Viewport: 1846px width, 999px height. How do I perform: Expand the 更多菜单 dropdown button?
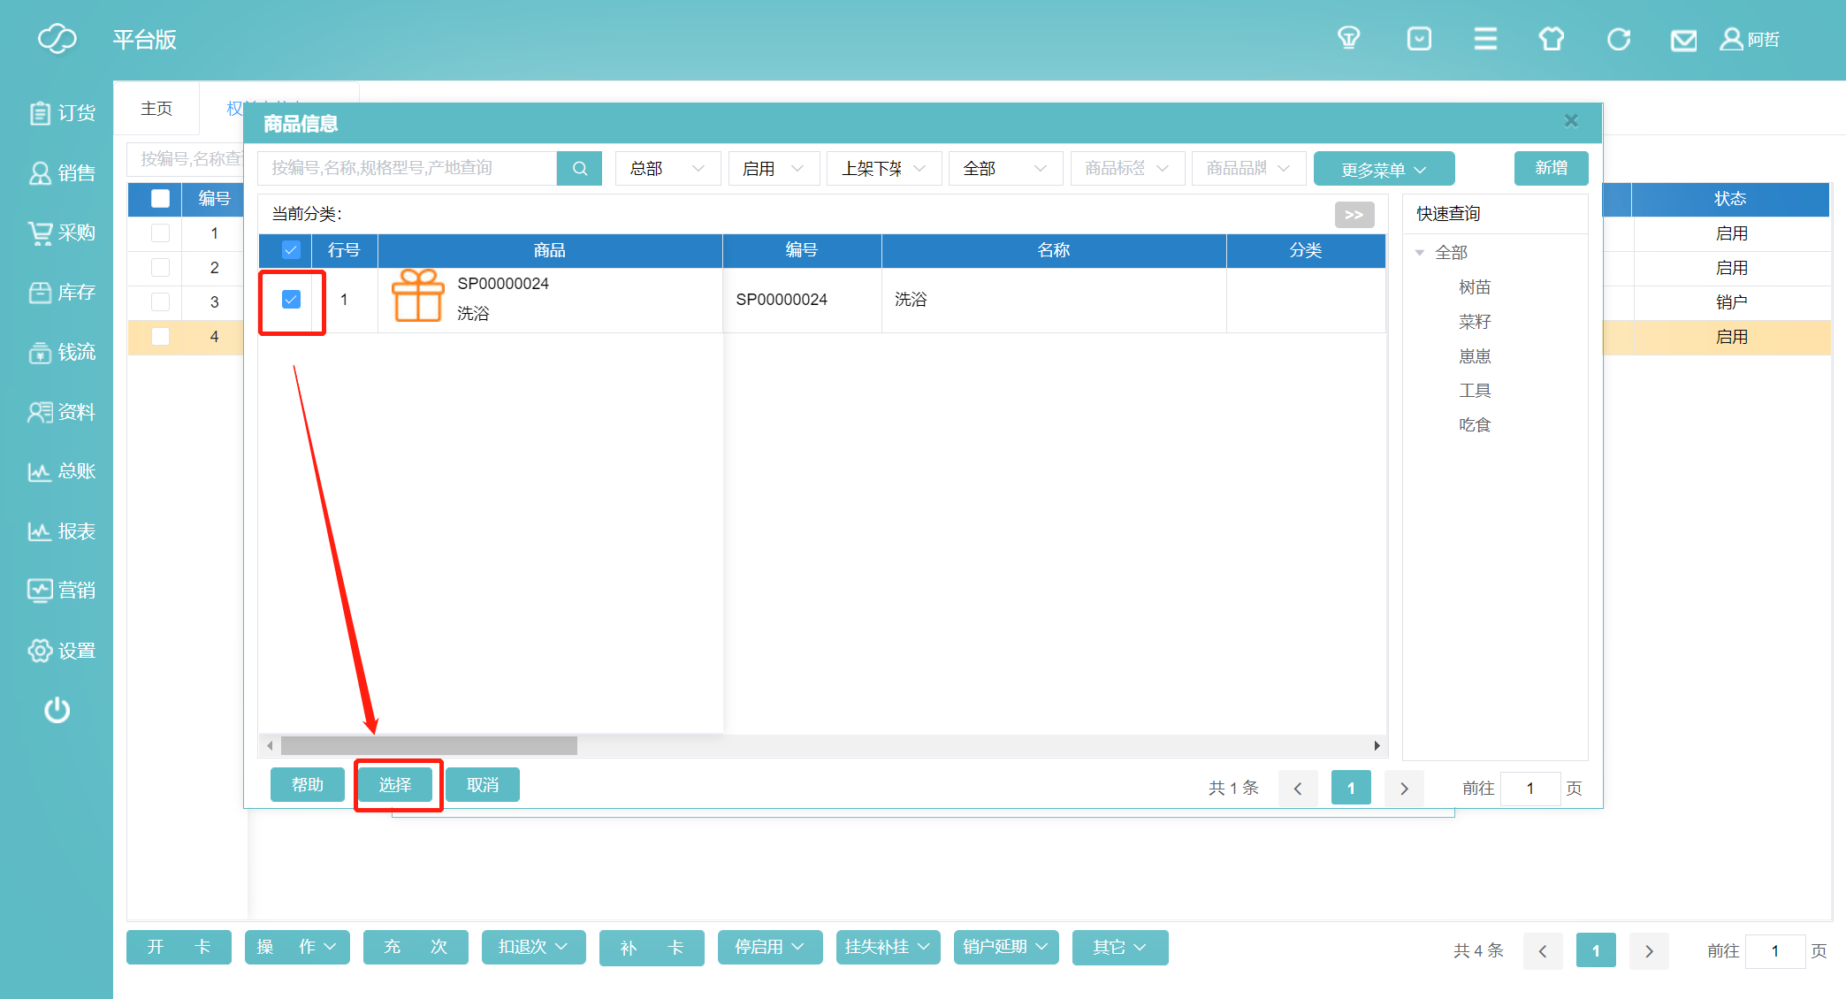1384,169
